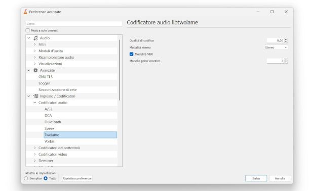
Task: Expand Codificatori video node
Action: point(34,154)
